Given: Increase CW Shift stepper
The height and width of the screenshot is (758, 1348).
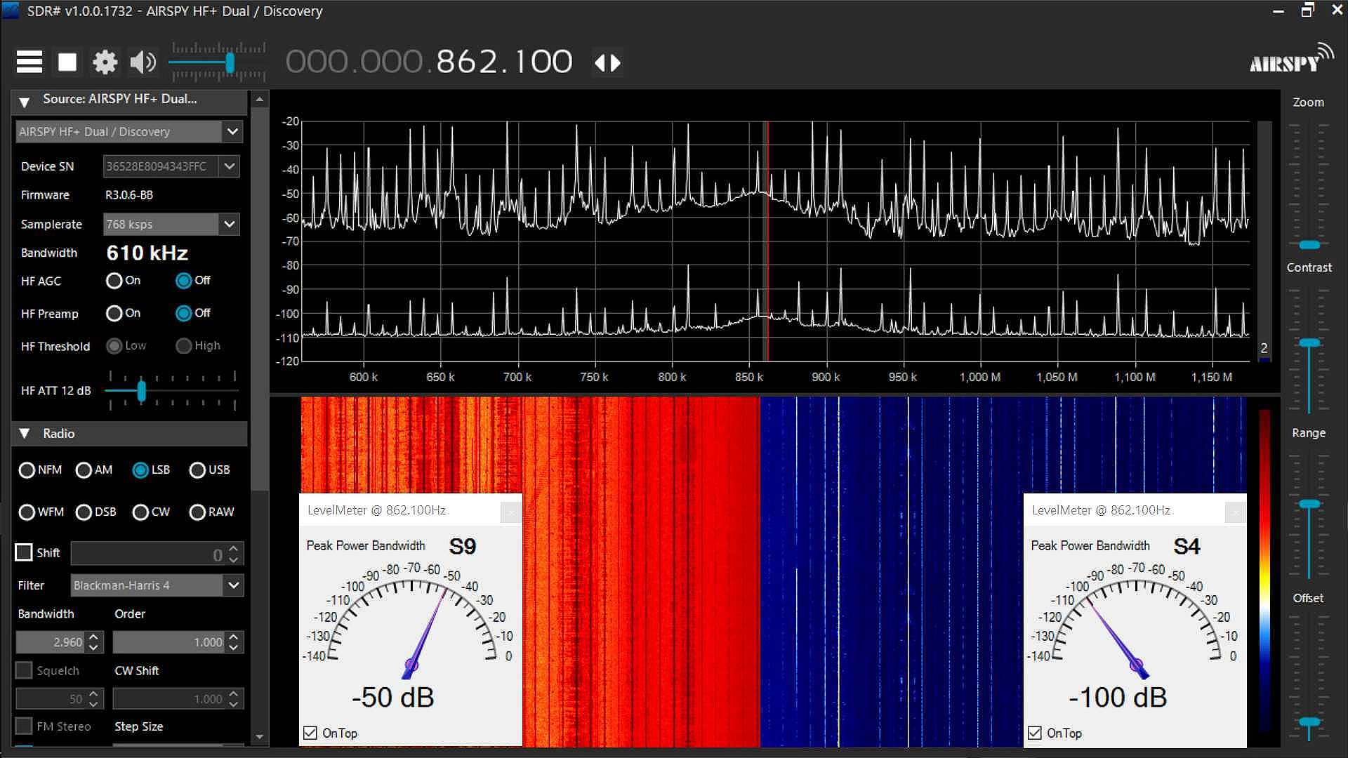Looking at the screenshot, I should coord(234,693).
